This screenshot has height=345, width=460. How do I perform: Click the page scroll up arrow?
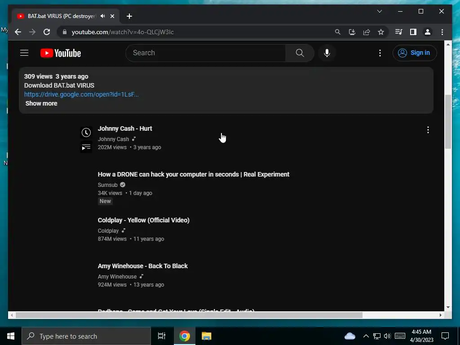pos(448,44)
